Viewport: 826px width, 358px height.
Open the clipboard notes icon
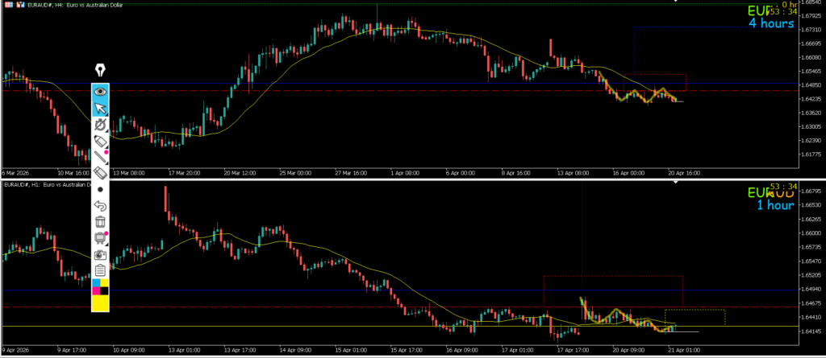pos(101,270)
